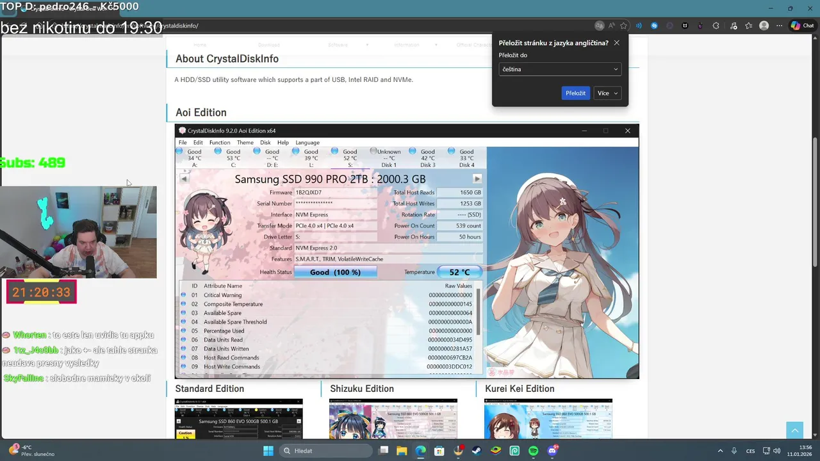Click the Language menu in the screenshot

tap(307, 142)
